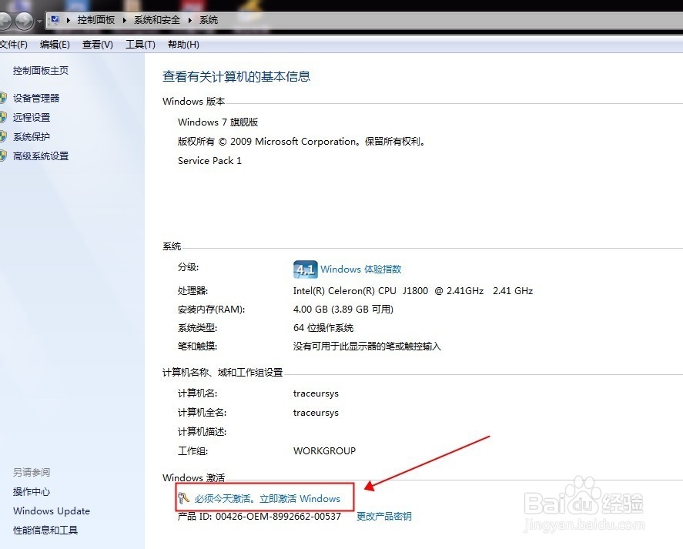The width and height of the screenshot is (683, 549).
Task: Click Windows 7 旗舰版 edition text
Action: 218,122
